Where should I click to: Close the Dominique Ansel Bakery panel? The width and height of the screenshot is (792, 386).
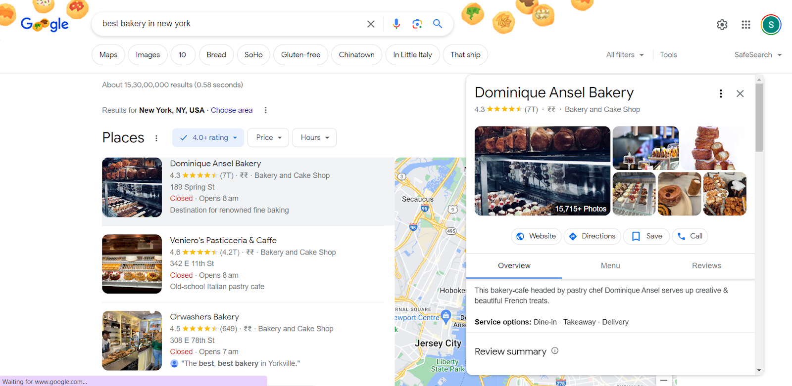pyautogui.click(x=740, y=93)
